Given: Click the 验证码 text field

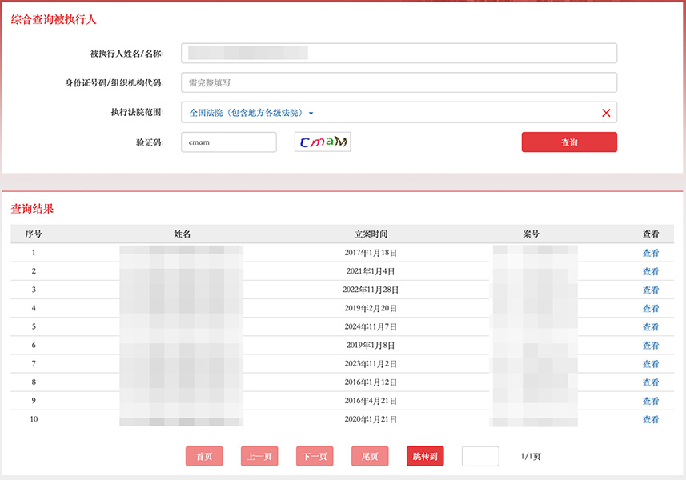Looking at the screenshot, I should 229,142.
